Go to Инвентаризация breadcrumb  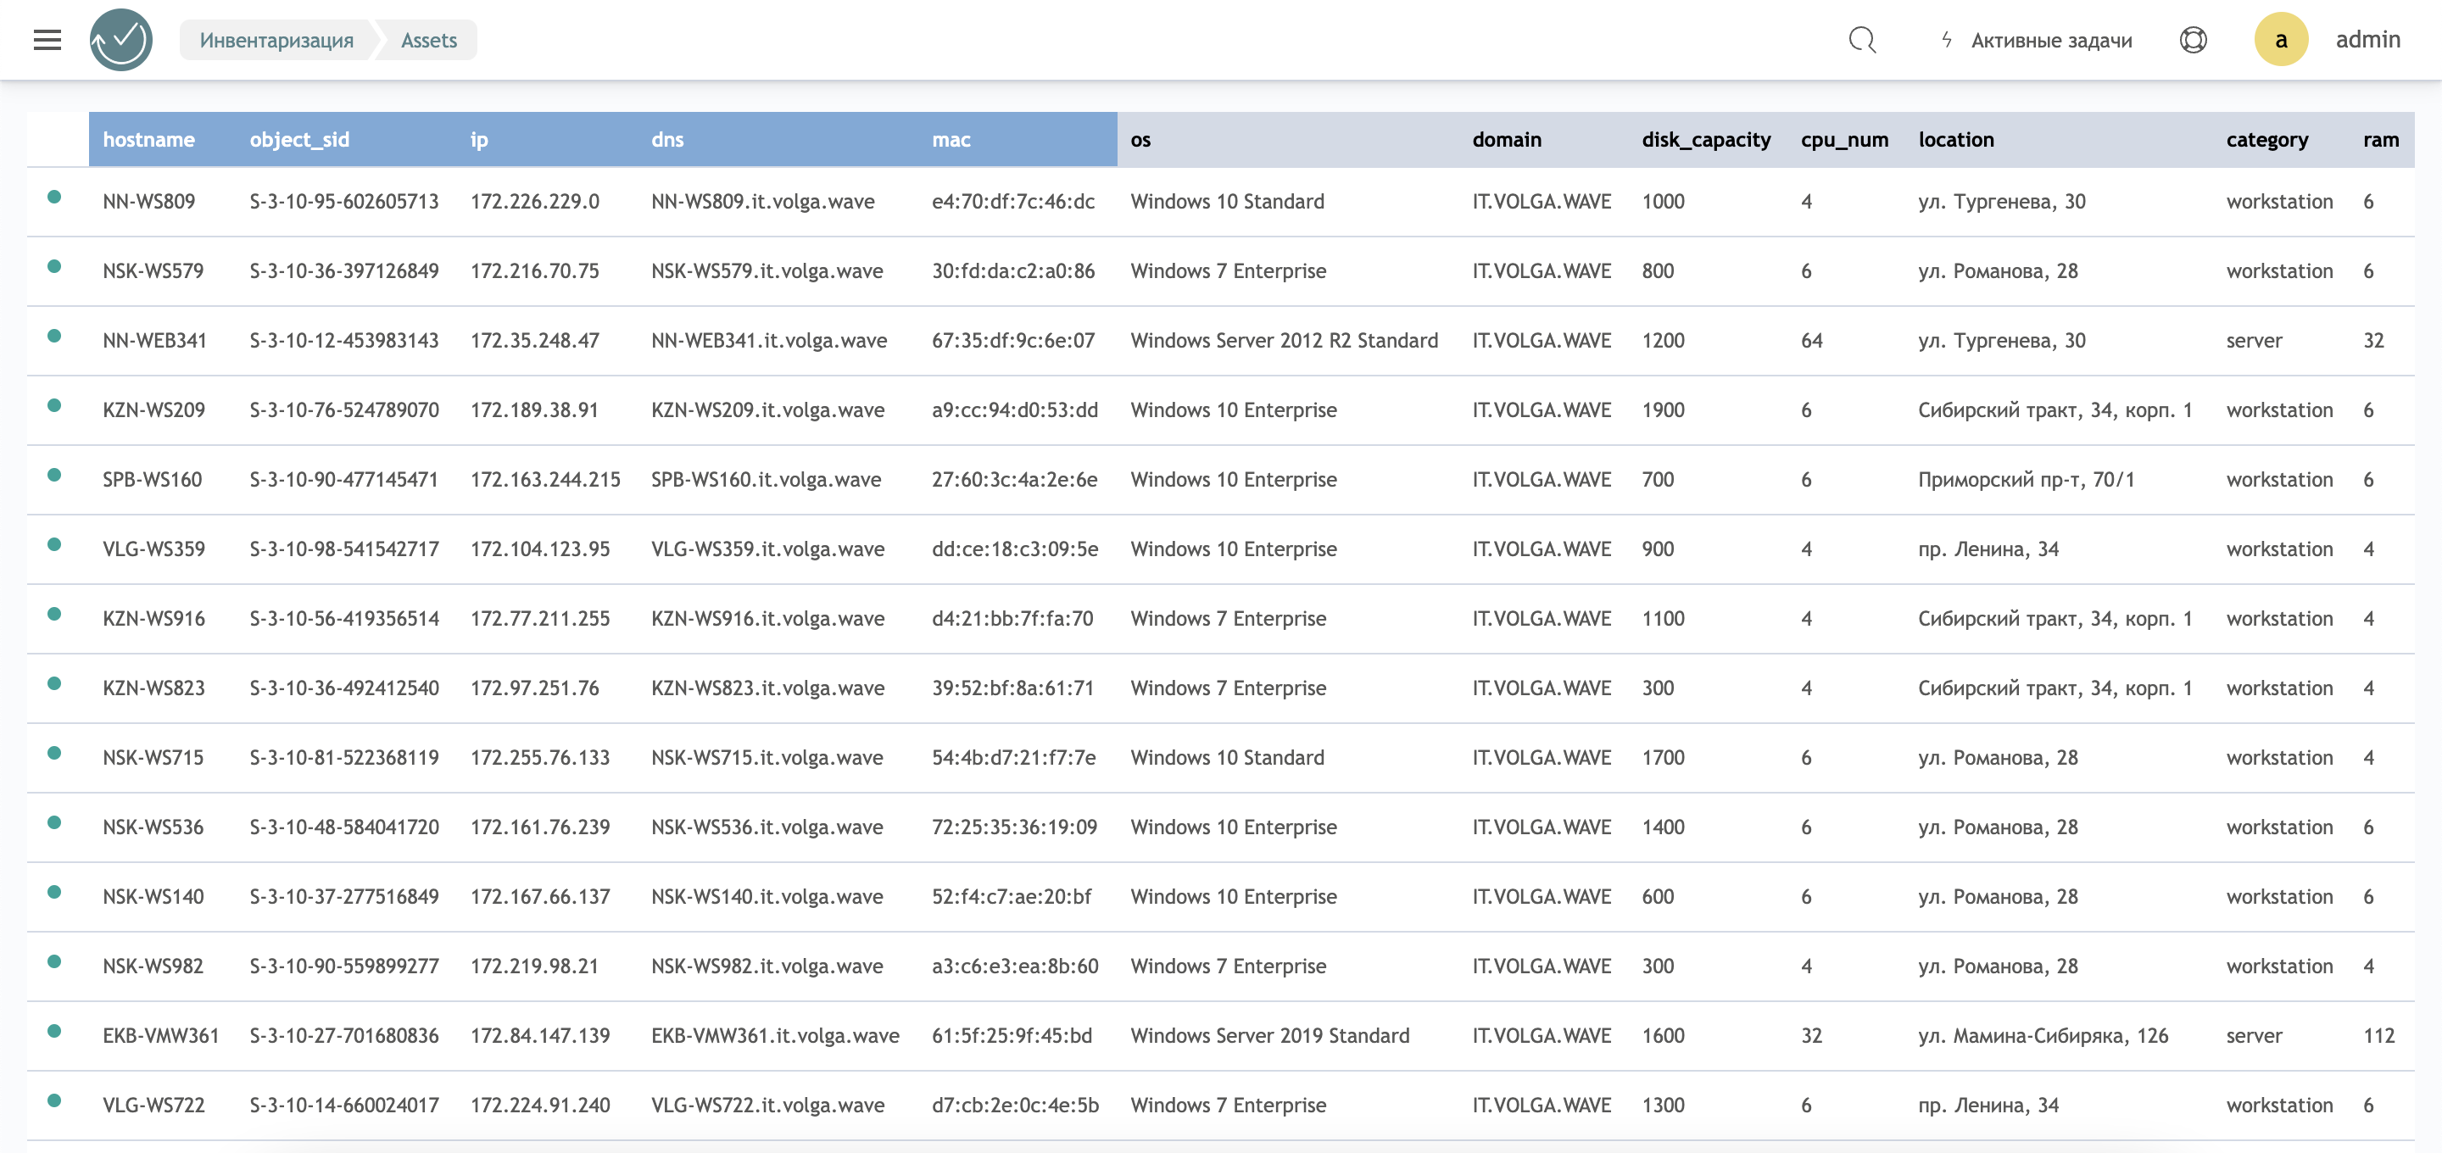click(276, 40)
